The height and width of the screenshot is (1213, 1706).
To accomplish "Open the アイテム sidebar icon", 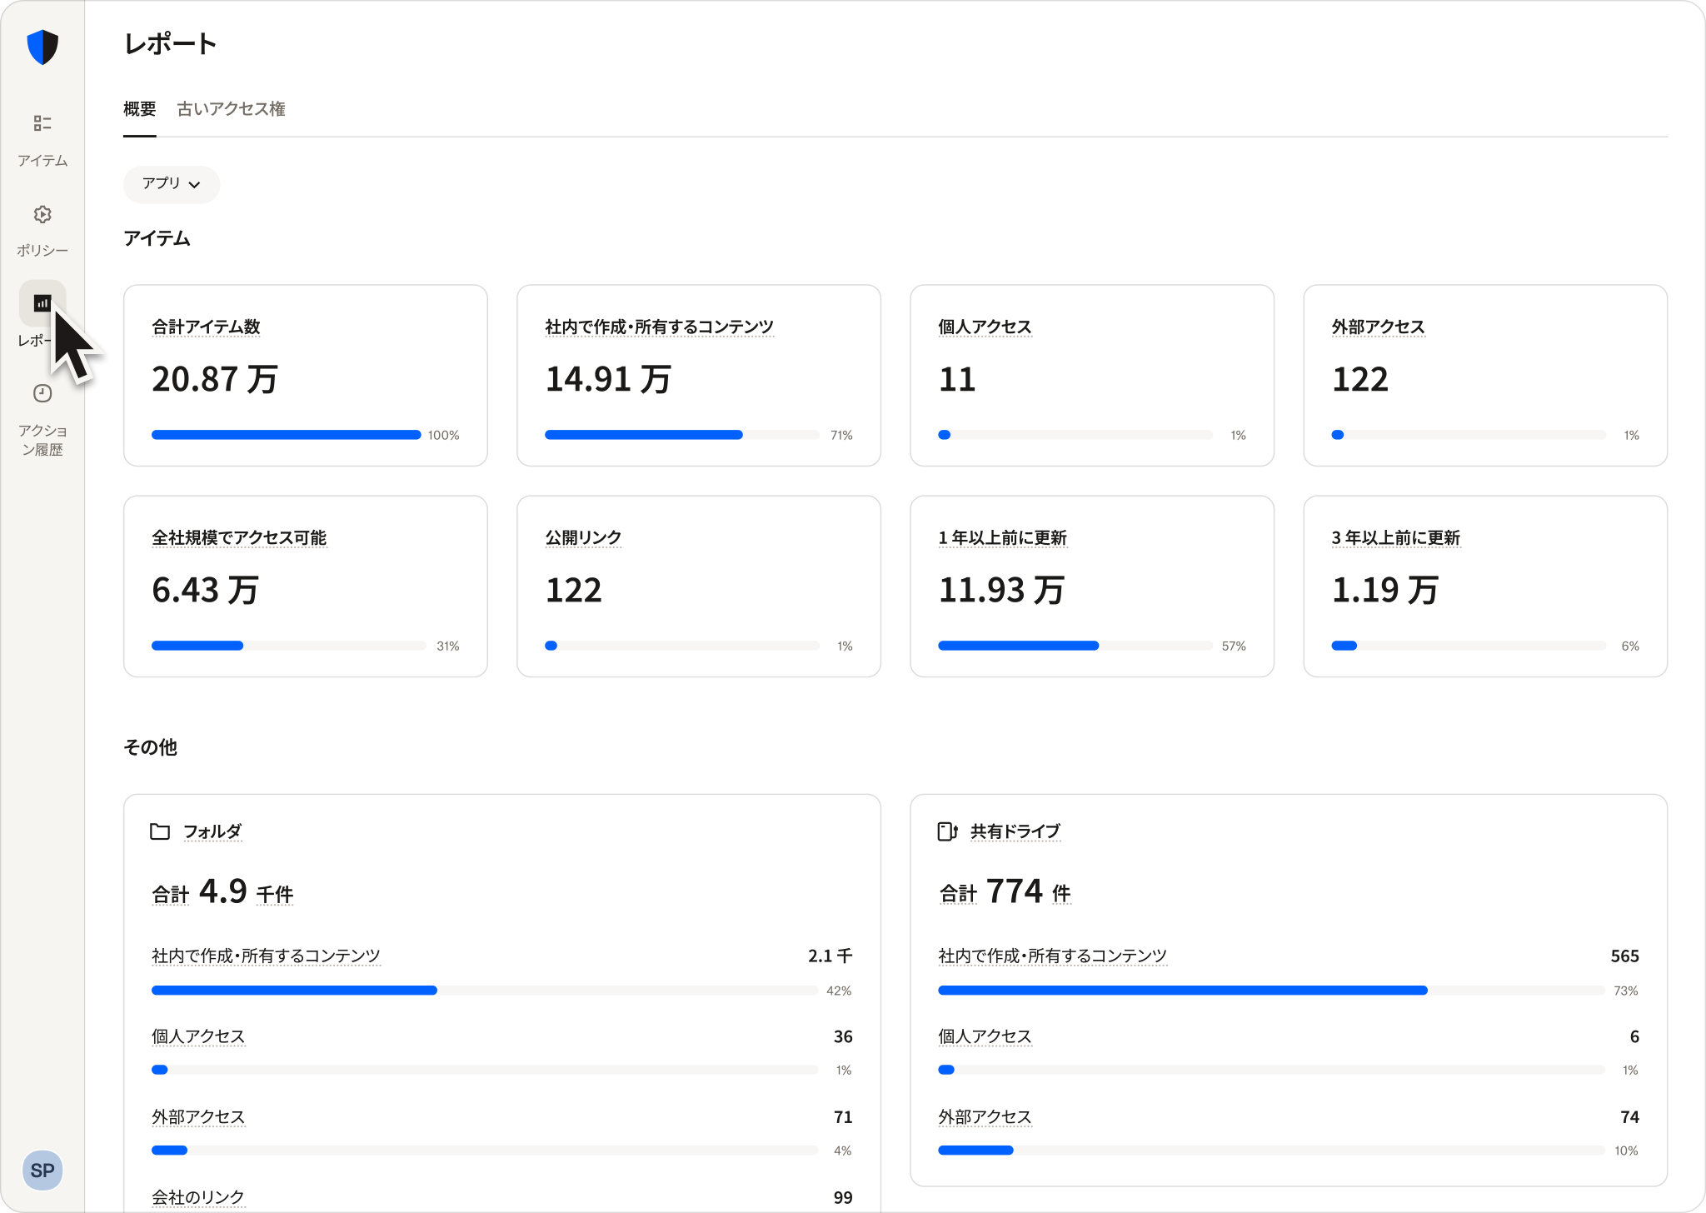I will [42, 123].
